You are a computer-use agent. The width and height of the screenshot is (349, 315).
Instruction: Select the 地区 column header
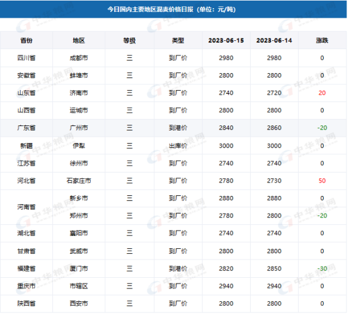coord(79,40)
